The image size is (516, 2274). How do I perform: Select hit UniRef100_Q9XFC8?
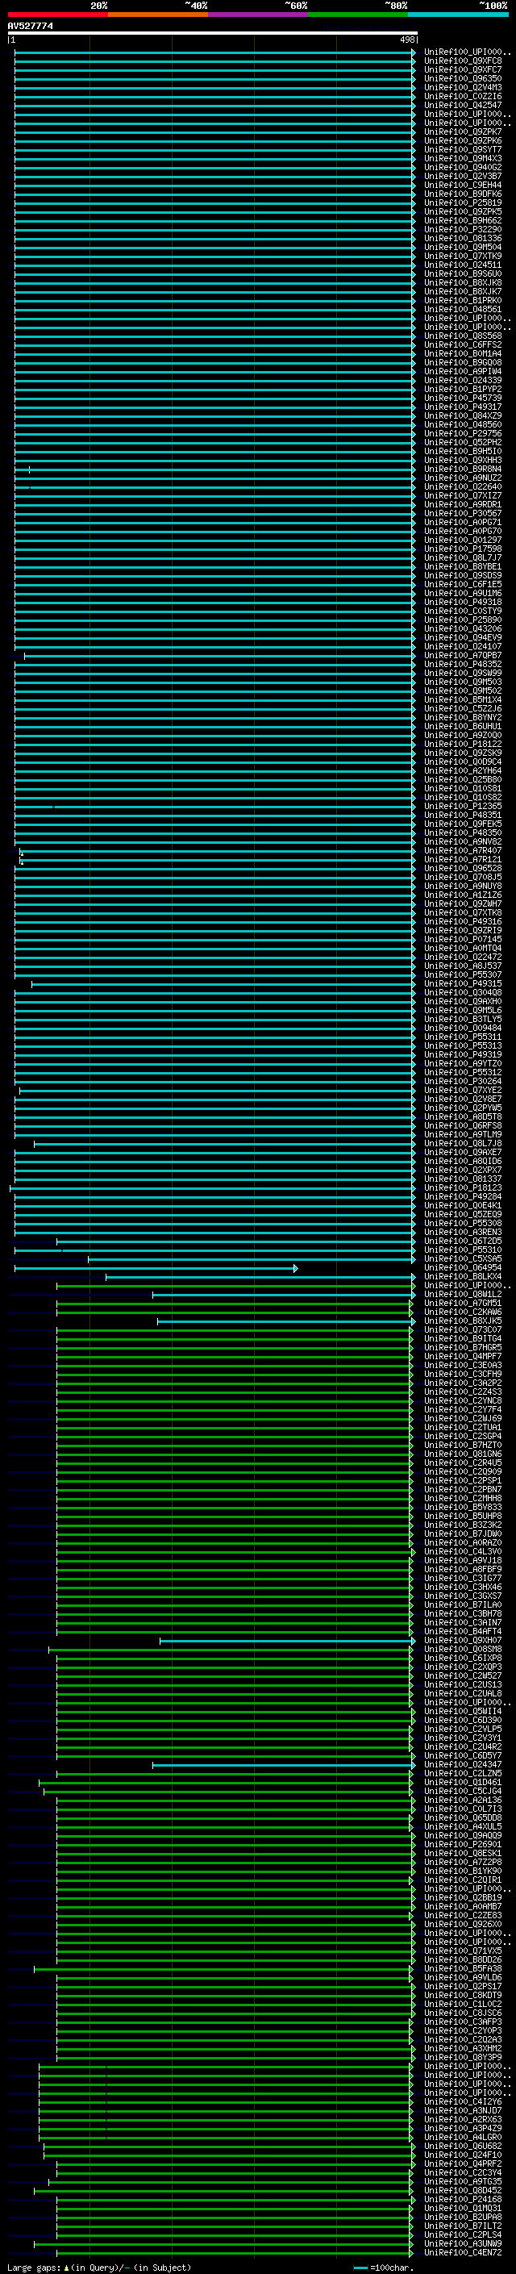[x=463, y=61]
